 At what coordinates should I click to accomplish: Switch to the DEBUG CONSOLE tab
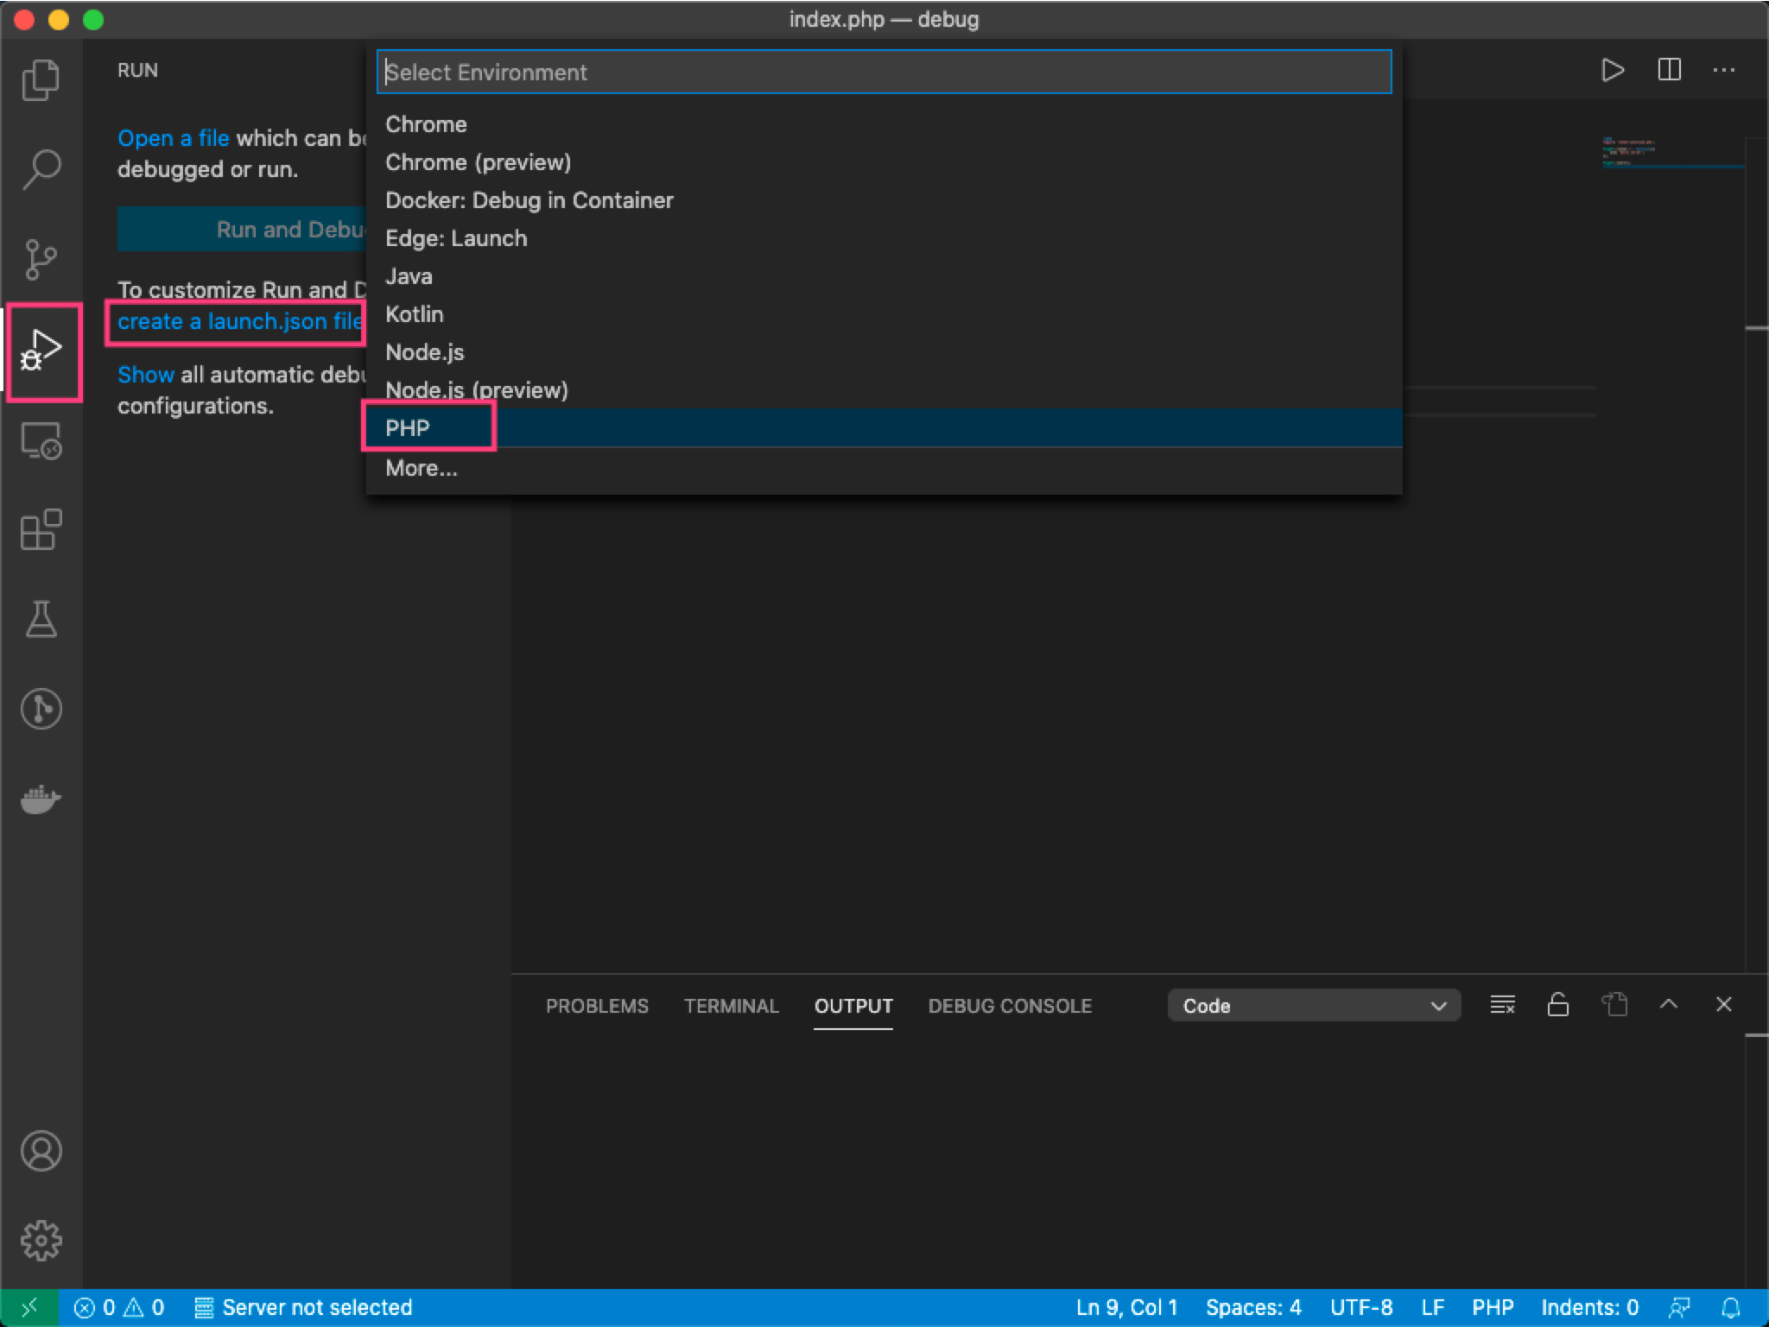tap(1010, 1006)
